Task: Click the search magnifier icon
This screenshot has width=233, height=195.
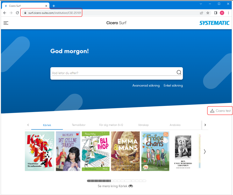Action: [x=179, y=72]
